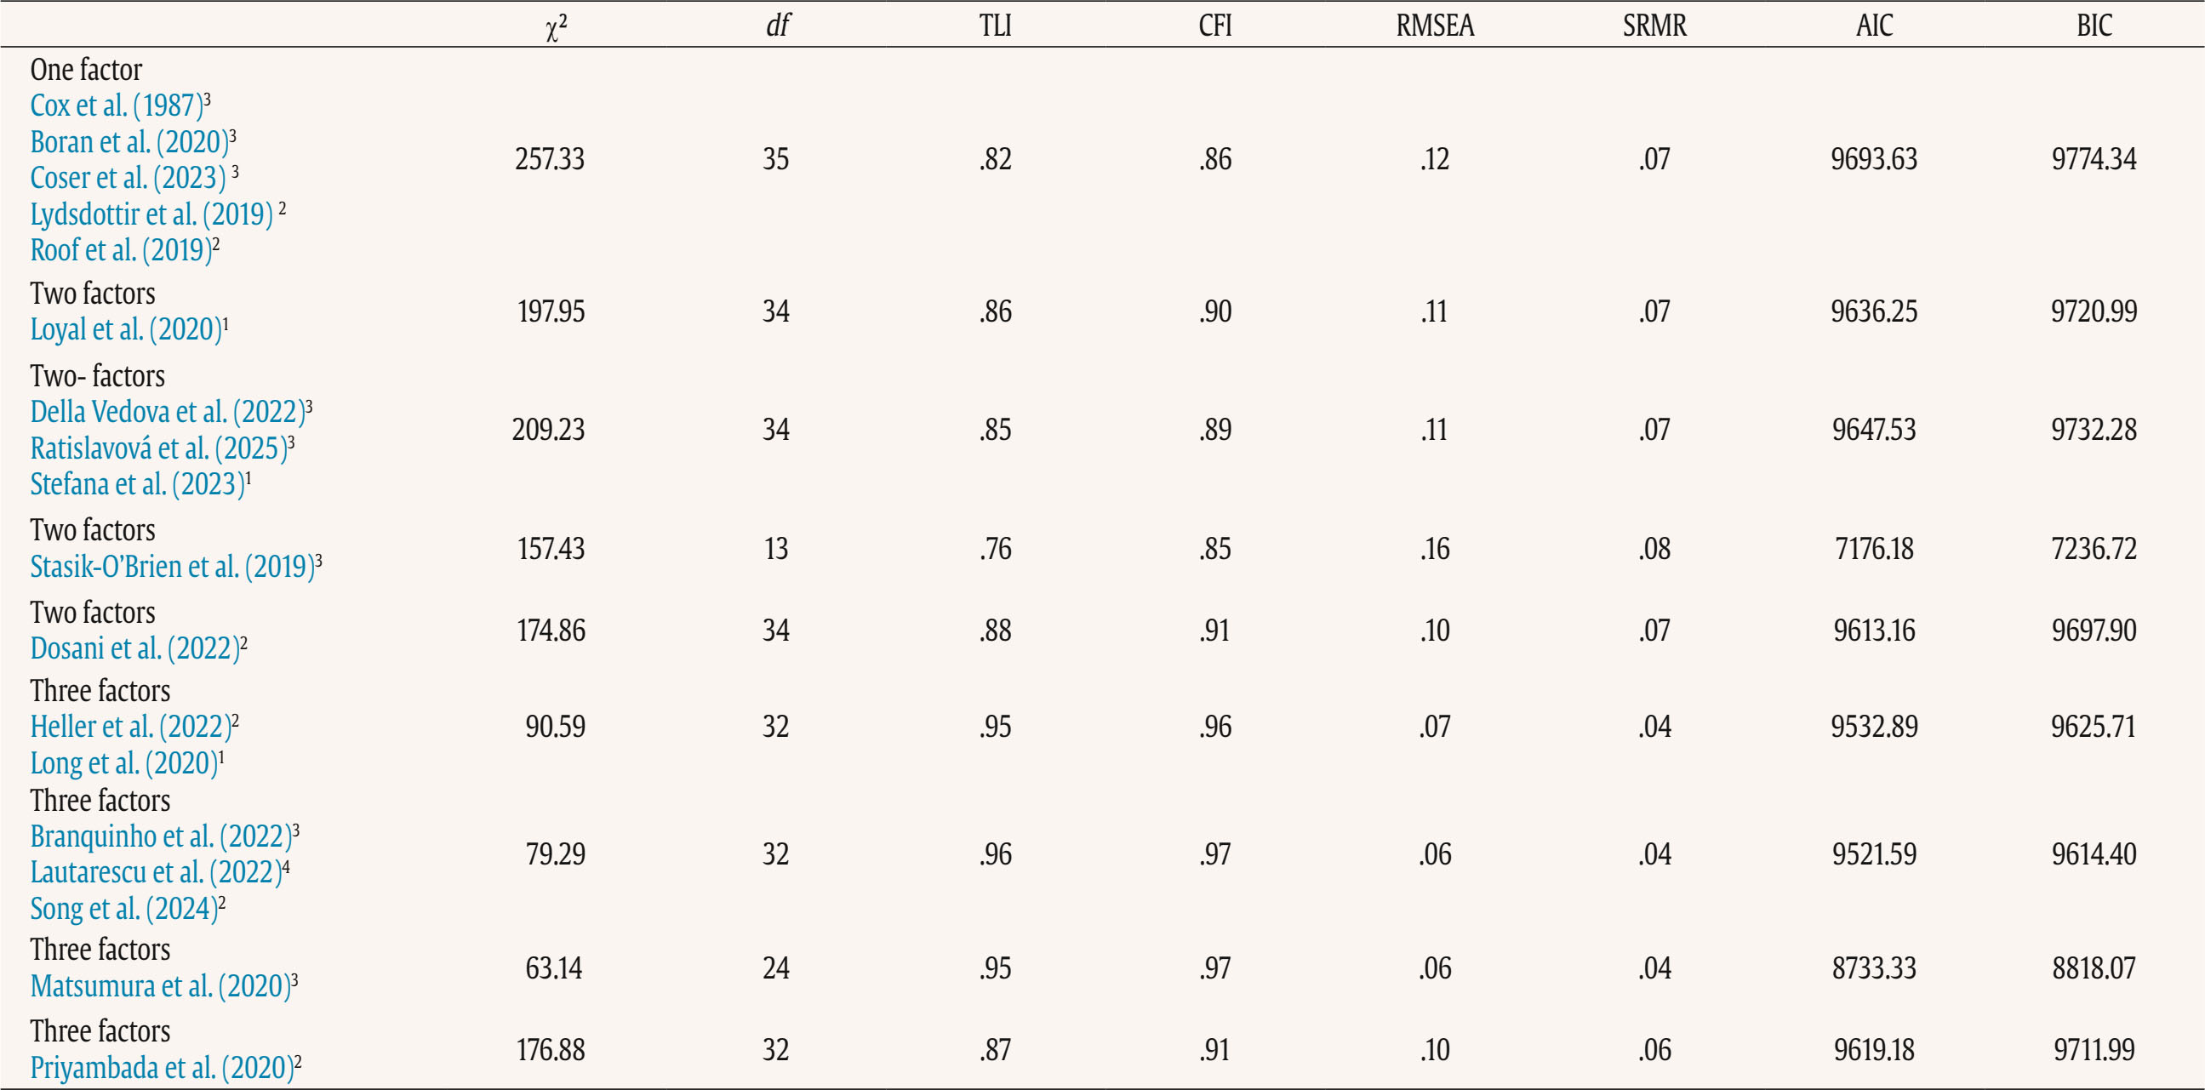Open Stefana et al. (2023) citation
Viewport: 2205px width, 1090px height.
[137, 484]
